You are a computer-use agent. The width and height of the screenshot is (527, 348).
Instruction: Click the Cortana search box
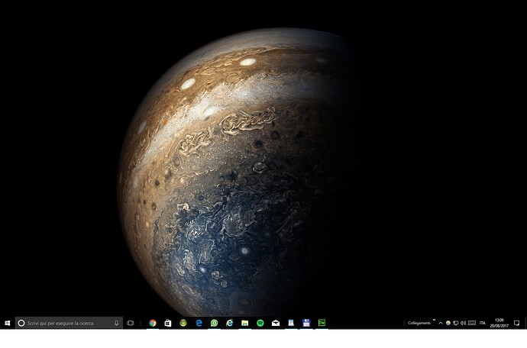coord(69,323)
